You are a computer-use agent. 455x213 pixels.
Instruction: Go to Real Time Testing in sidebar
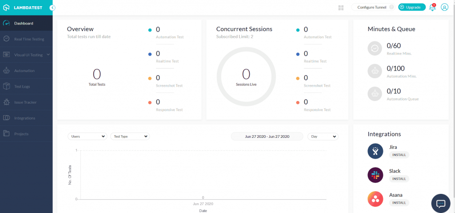tap(28, 39)
